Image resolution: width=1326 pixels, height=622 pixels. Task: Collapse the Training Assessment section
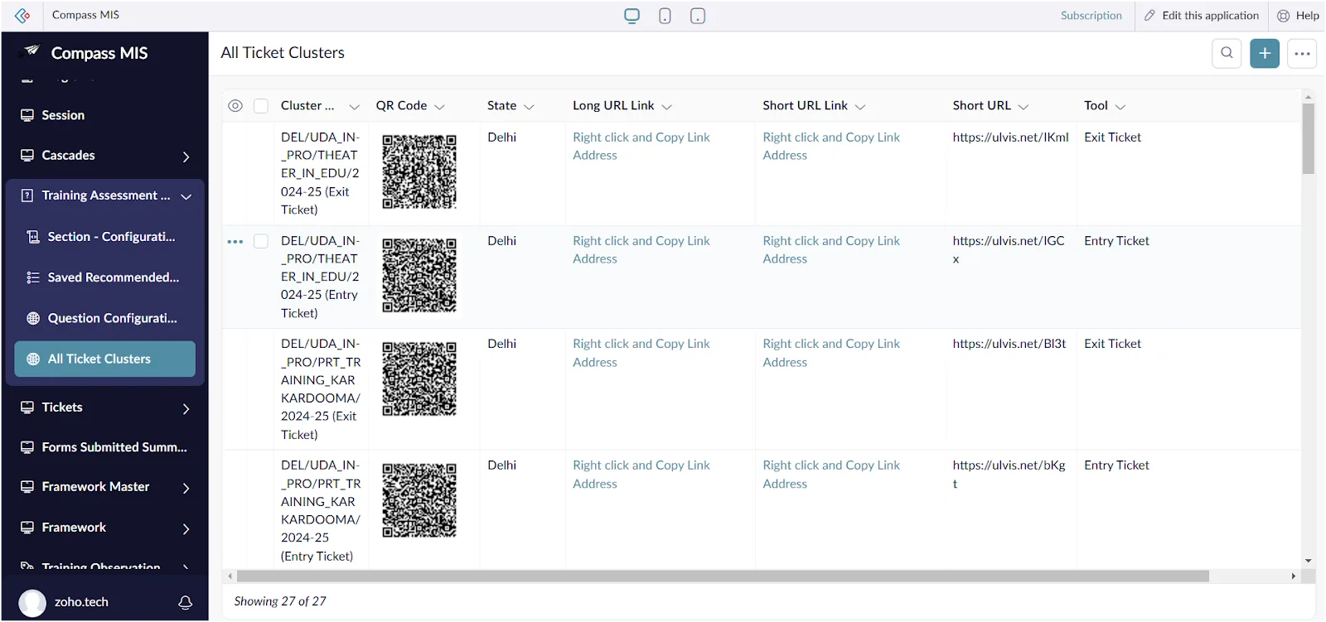[x=186, y=196]
